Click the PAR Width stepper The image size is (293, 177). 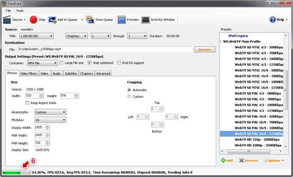click(47, 135)
